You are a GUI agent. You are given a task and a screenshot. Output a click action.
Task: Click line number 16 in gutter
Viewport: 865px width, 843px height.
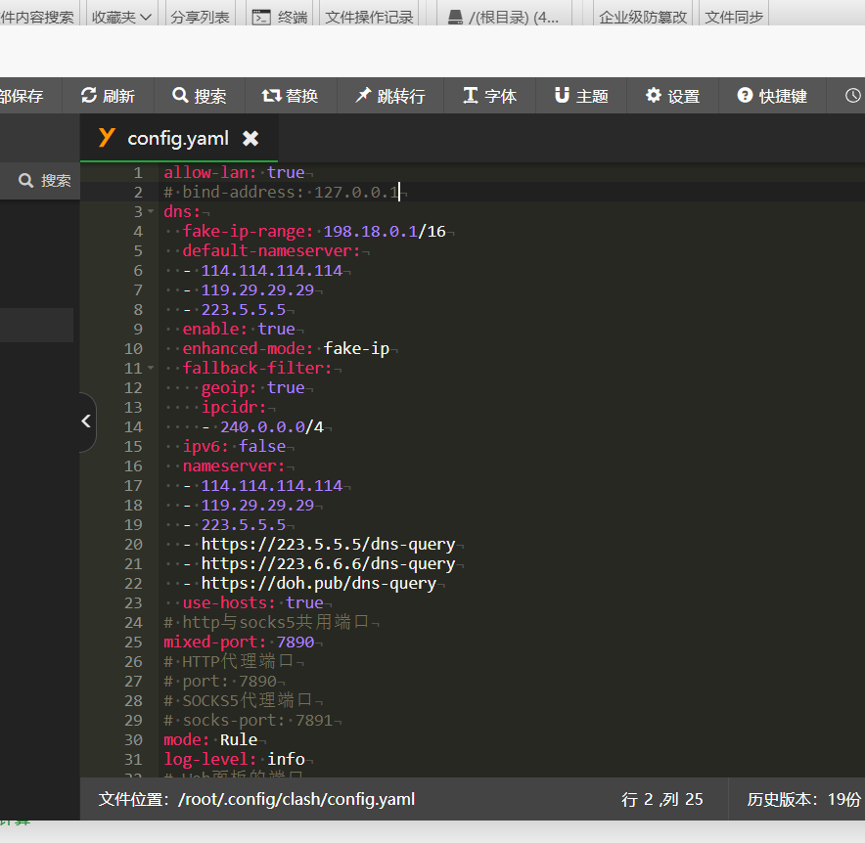coord(133,466)
